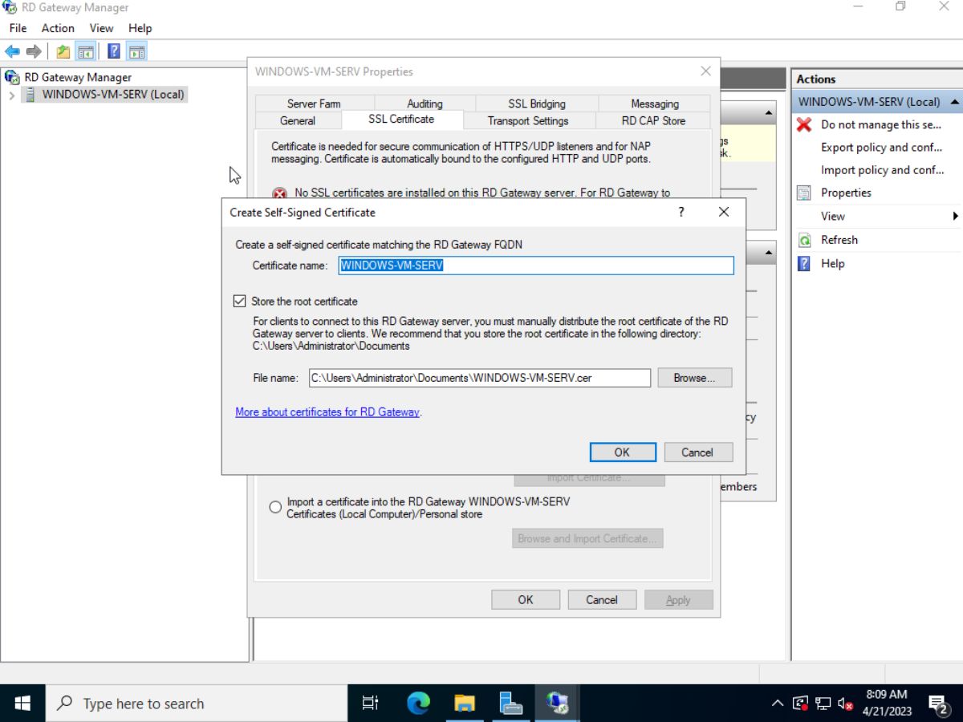Toggle the Show/Hide Console Tree icon
This screenshot has width=963, height=722.
point(86,51)
